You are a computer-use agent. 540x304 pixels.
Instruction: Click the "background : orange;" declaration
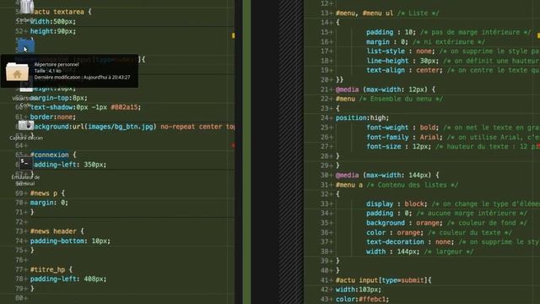(405, 223)
